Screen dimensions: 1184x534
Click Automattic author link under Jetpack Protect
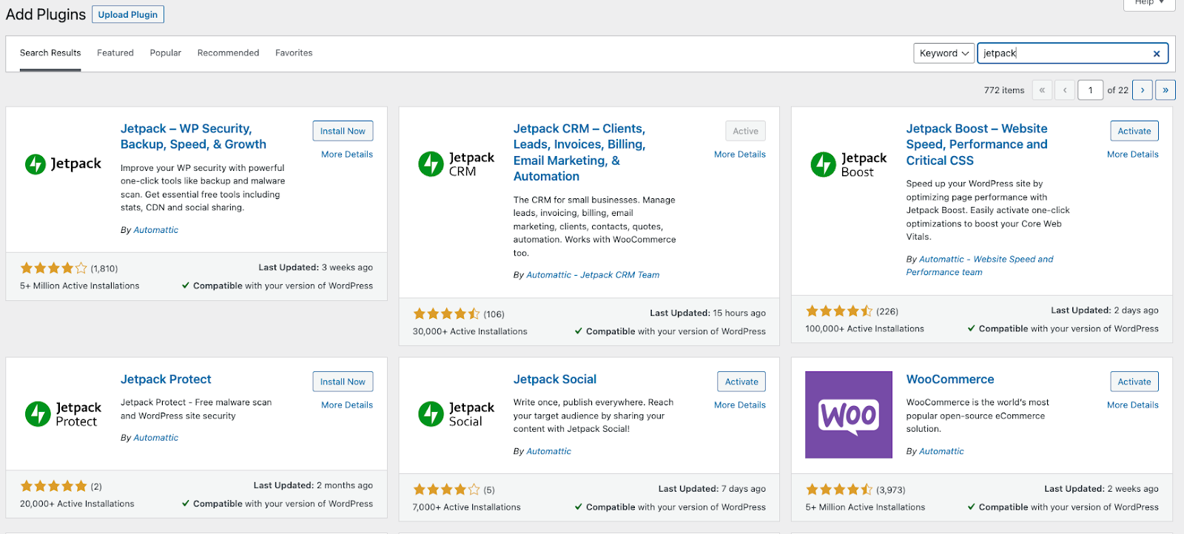tap(156, 438)
